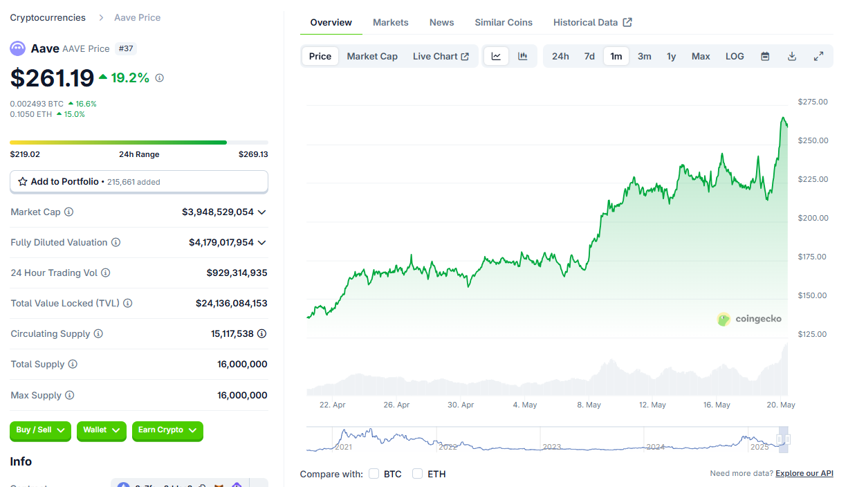Click the $24,136,084,153 TVL value
This screenshot has width=866, height=487.
(232, 304)
